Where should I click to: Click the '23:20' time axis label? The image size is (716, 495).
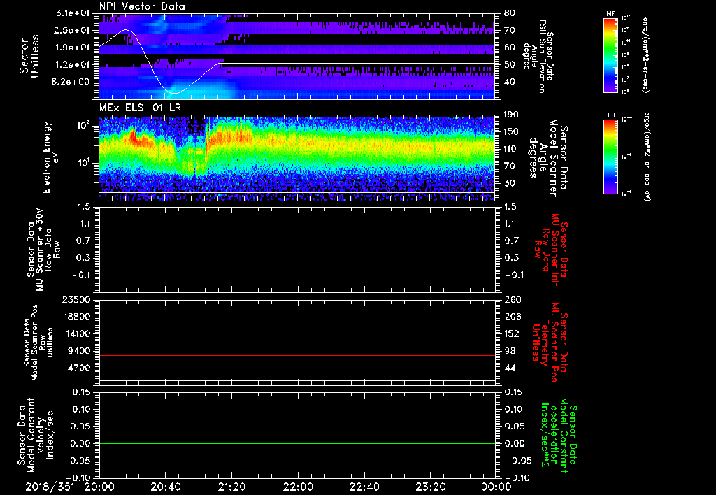click(430, 487)
